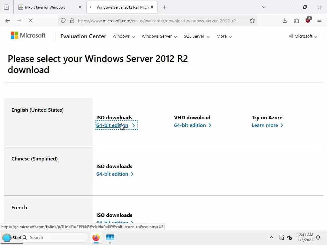The height and width of the screenshot is (245, 327).
Task: Close the Windows Server 2012 R2 tab
Action: click(152, 7)
